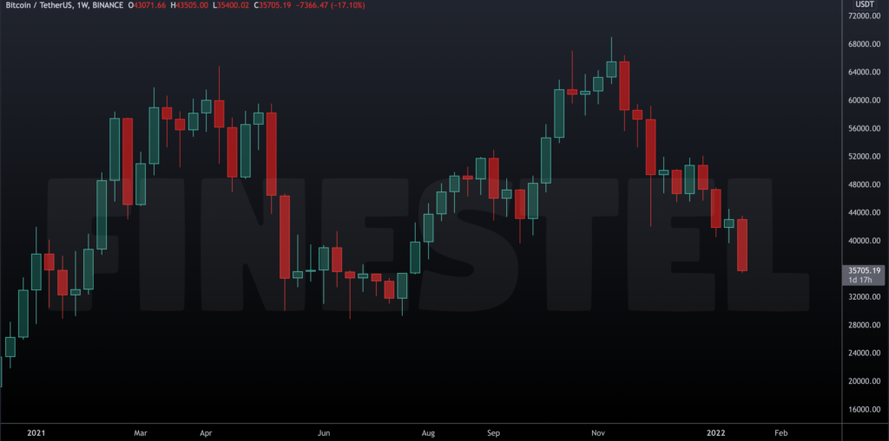Click the change value −7366.47 (−17.10%)
Screen dimensions: 889x441
(x=331, y=5)
